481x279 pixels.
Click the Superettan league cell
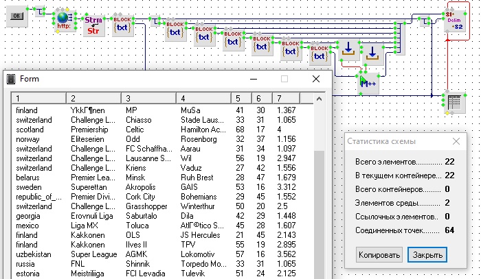[x=89, y=187]
